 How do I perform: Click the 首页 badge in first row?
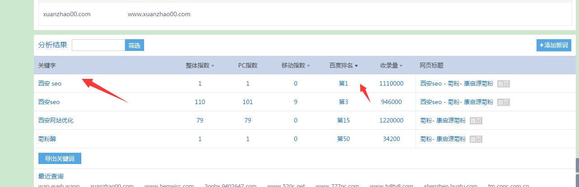click(x=503, y=84)
